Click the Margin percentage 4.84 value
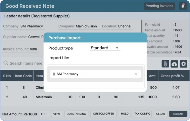Image resolution: width=190 pixels, height=121 pixels. click(178, 52)
